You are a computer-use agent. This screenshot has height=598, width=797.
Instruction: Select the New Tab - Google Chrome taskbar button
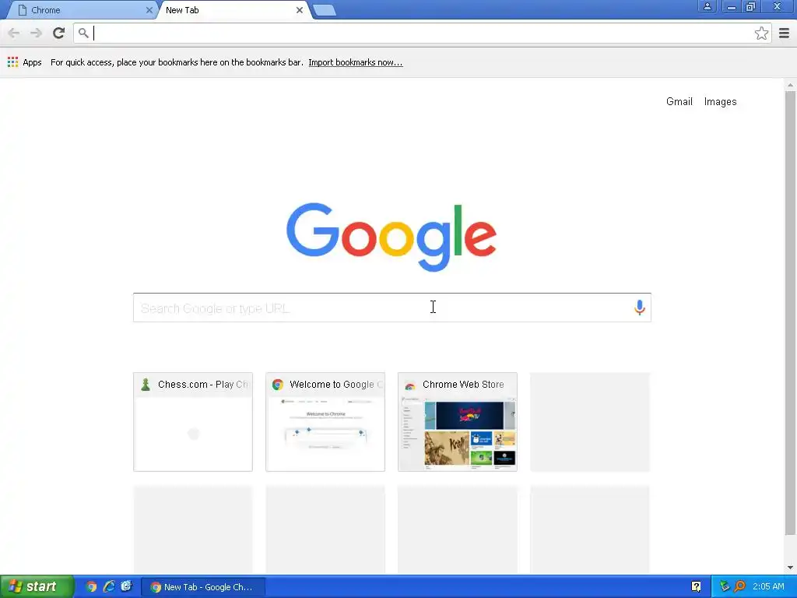coord(203,587)
